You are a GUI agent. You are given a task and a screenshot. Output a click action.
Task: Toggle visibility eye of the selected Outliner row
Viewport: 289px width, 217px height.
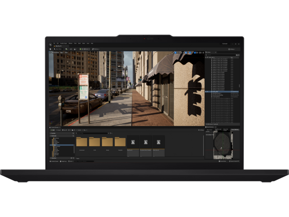click(x=206, y=91)
